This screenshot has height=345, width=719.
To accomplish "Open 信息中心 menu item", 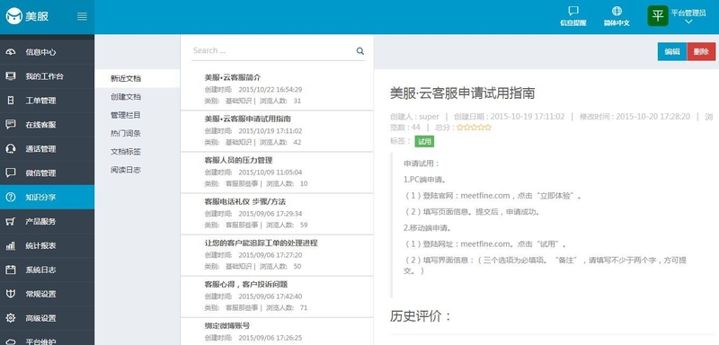I will point(48,52).
